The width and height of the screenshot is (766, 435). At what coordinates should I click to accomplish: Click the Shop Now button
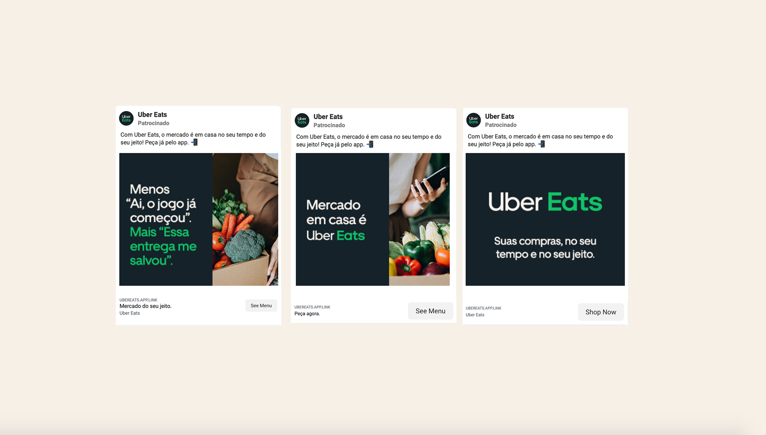(601, 312)
